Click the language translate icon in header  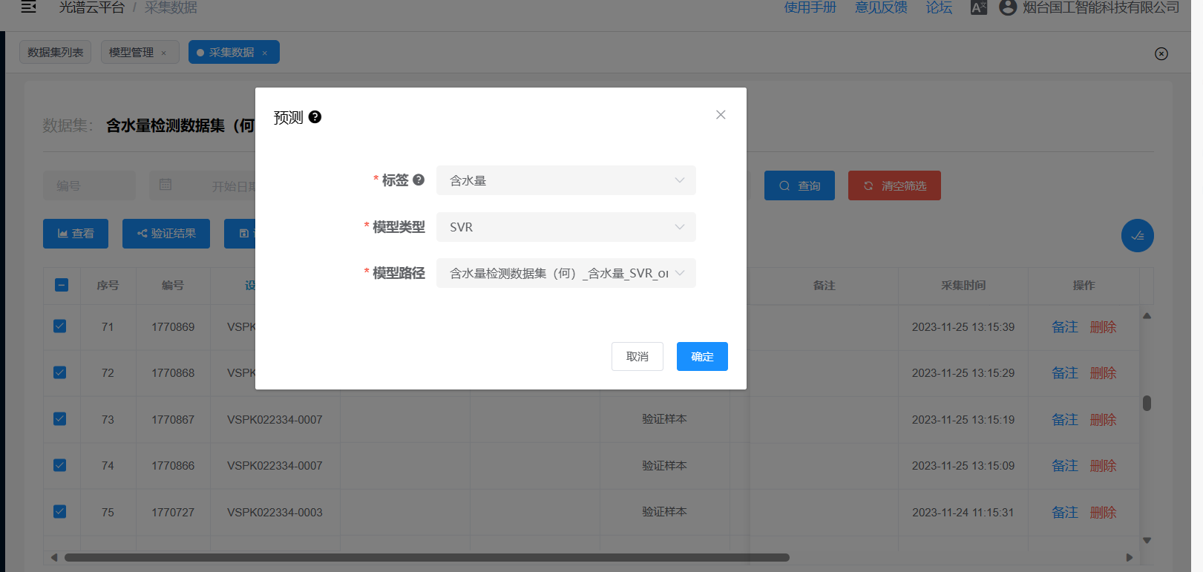tap(979, 7)
